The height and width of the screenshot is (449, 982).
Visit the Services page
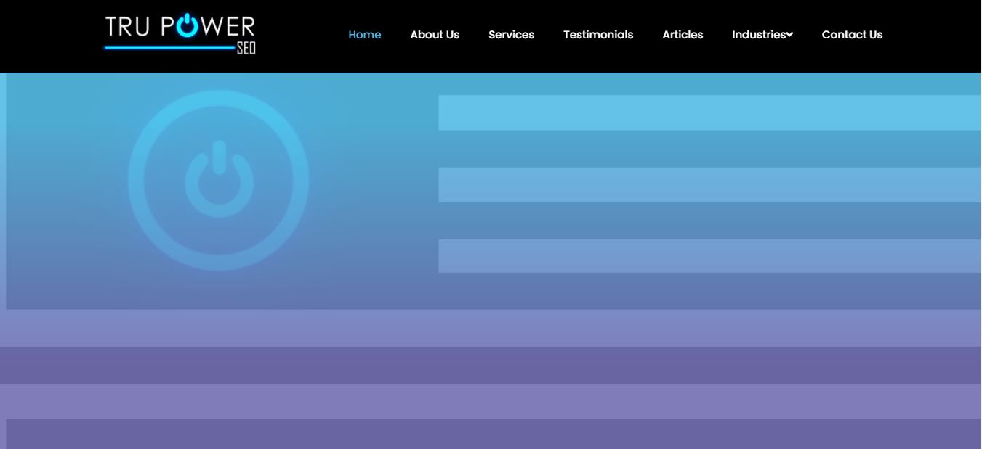(511, 34)
